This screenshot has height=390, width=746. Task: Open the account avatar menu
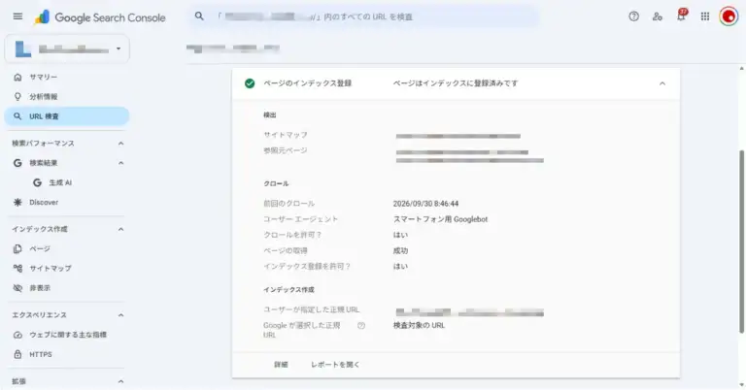pos(729,16)
